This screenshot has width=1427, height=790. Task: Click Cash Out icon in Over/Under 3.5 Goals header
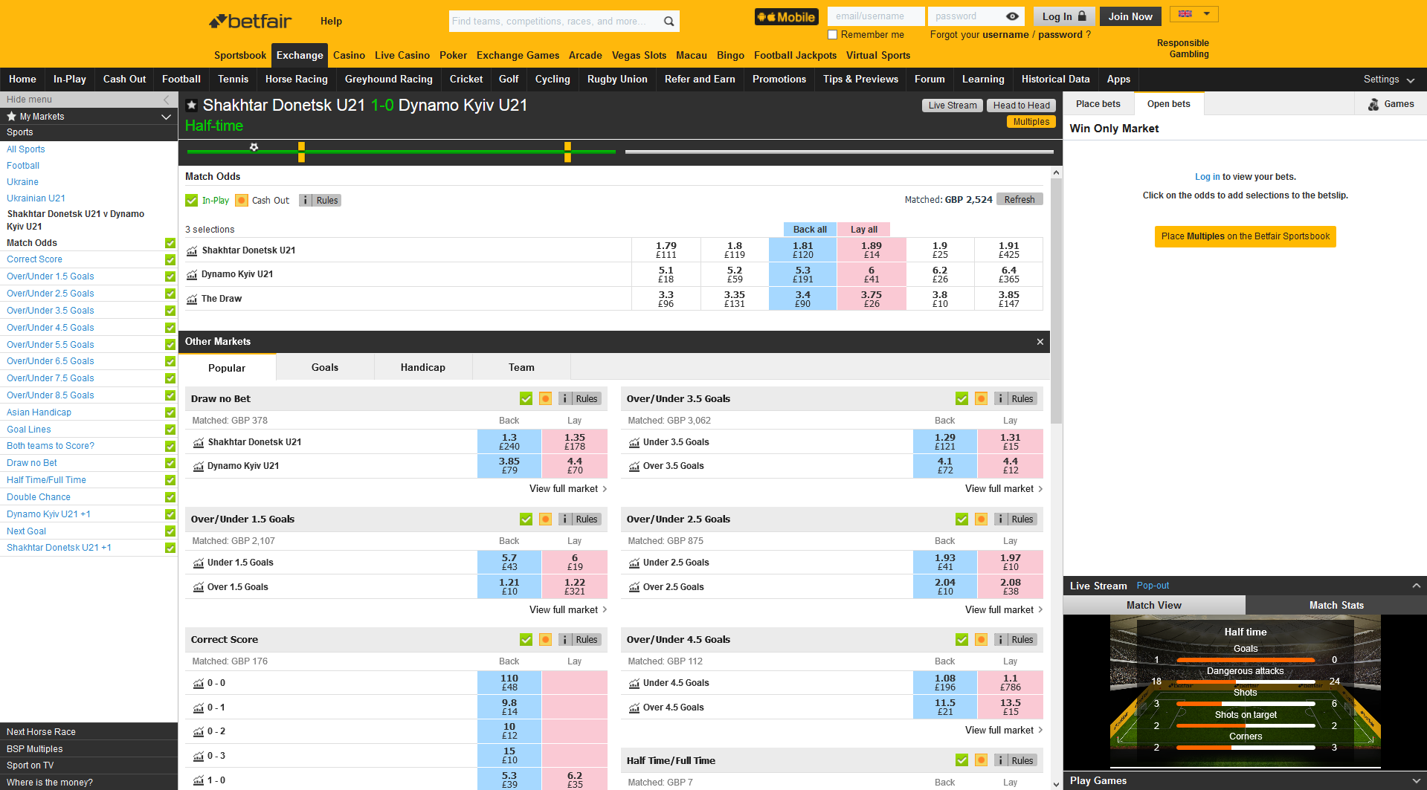click(x=981, y=399)
